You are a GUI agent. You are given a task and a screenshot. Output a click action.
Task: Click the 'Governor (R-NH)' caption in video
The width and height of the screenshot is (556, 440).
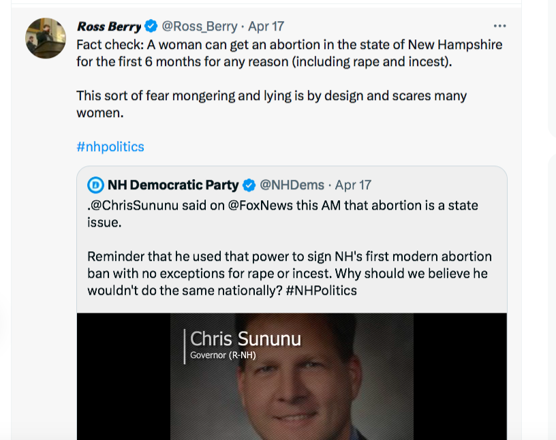pyautogui.click(x=219, y=355)
